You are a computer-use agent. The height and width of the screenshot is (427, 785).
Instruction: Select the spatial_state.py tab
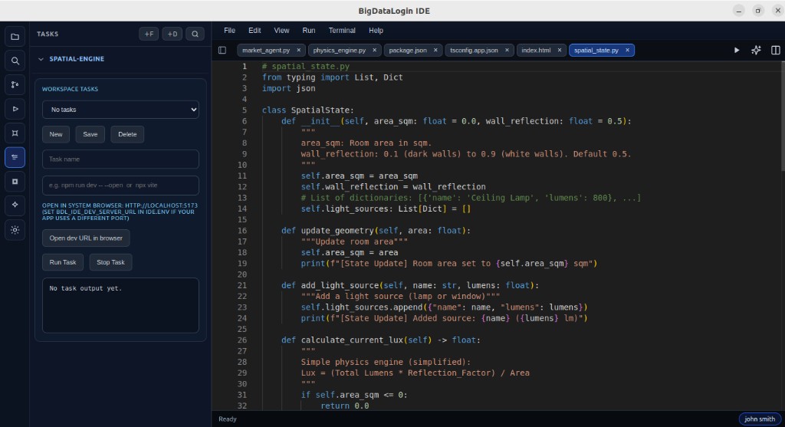click(596, 50)
